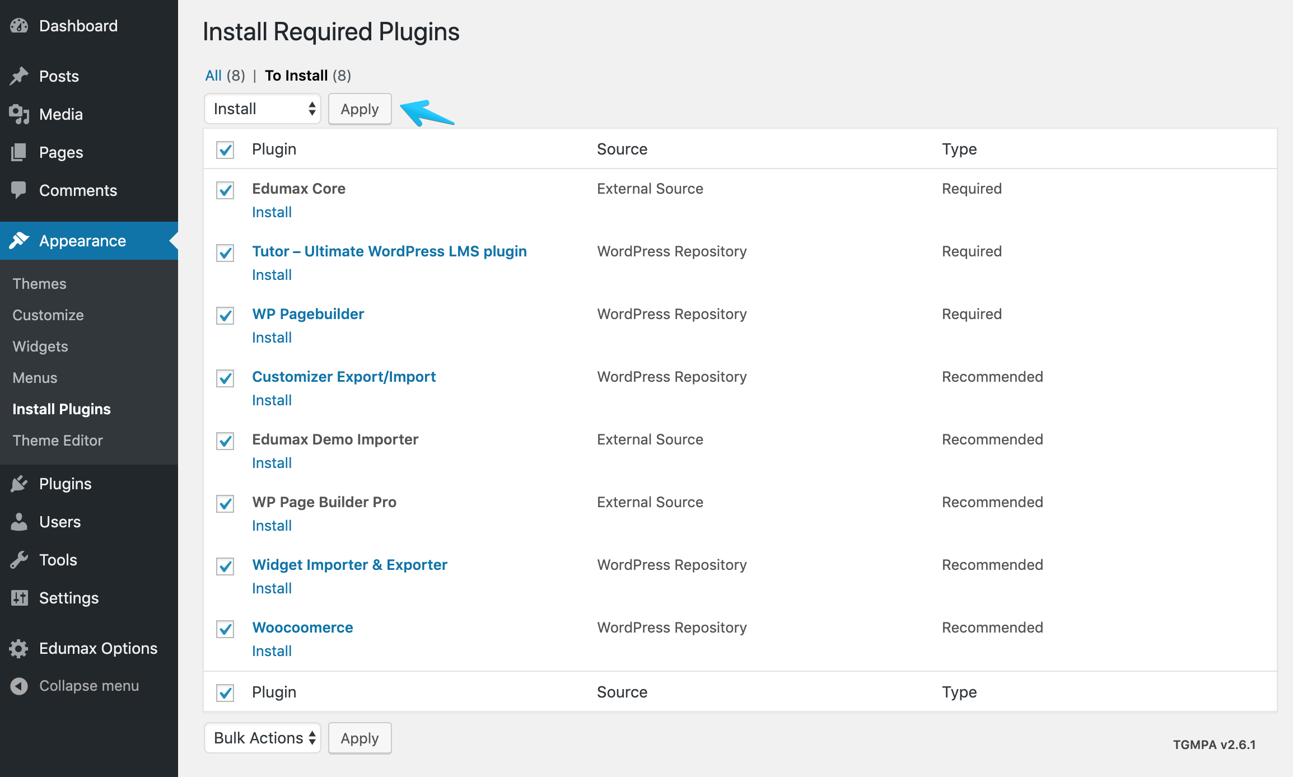
Task: Click Install link under Edumax Core
Action: [x=272, y=212]
